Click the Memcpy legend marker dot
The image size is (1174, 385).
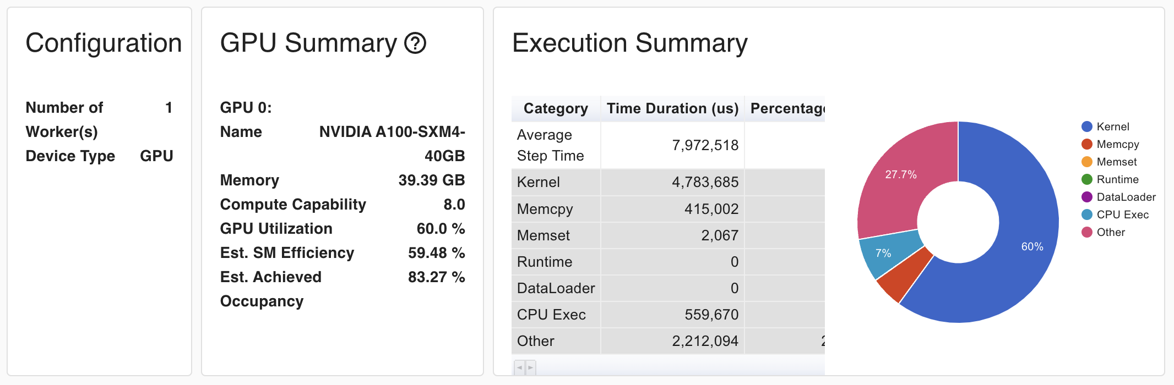[x=1086, y=144]
